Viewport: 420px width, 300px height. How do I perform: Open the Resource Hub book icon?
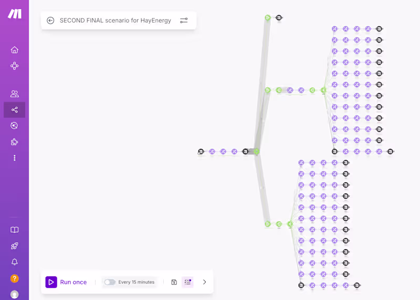coord(15,230)
